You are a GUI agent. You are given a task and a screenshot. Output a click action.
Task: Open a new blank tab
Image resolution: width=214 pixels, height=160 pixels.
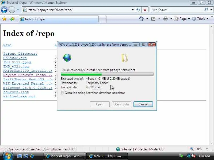102,19
